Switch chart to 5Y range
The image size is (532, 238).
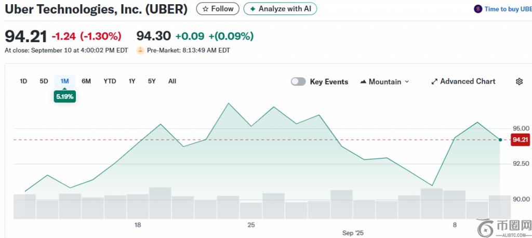pos(152,81)
